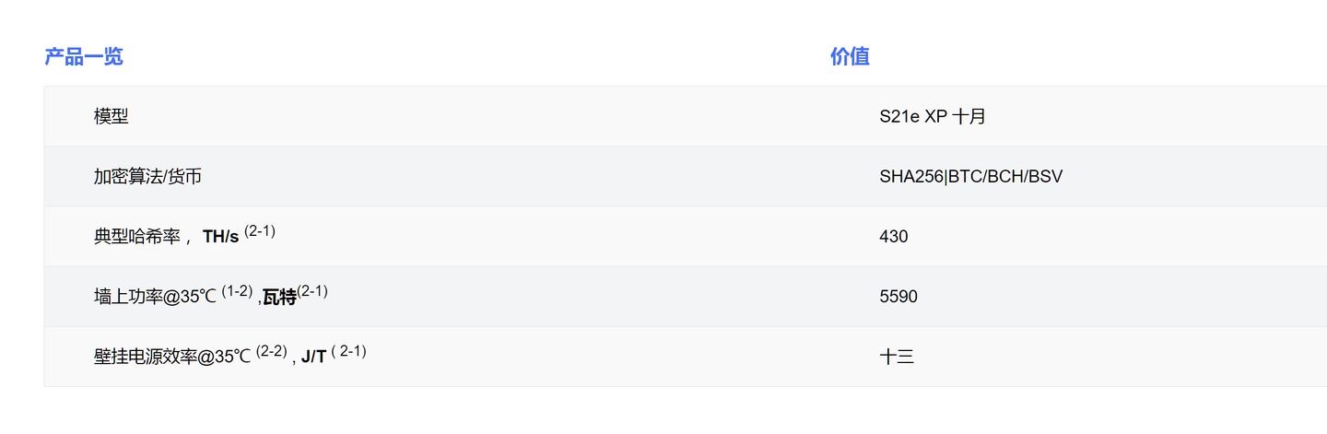Click the SHA256|BTC/BCH/BSV value
This screenshot has width=1327, height=434.
(x=971, y=176)
